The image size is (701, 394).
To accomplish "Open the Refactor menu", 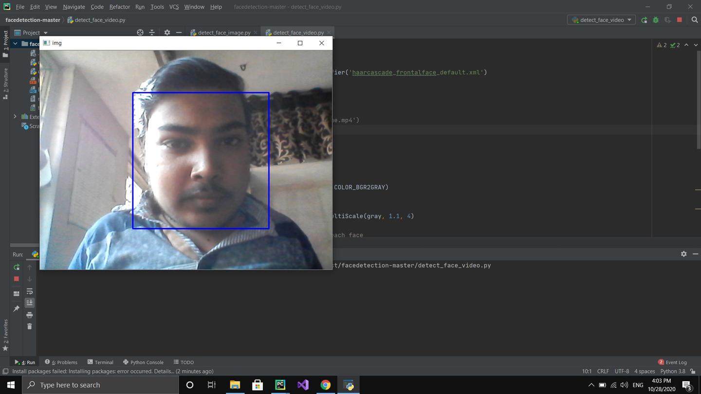I will (119, 7).
